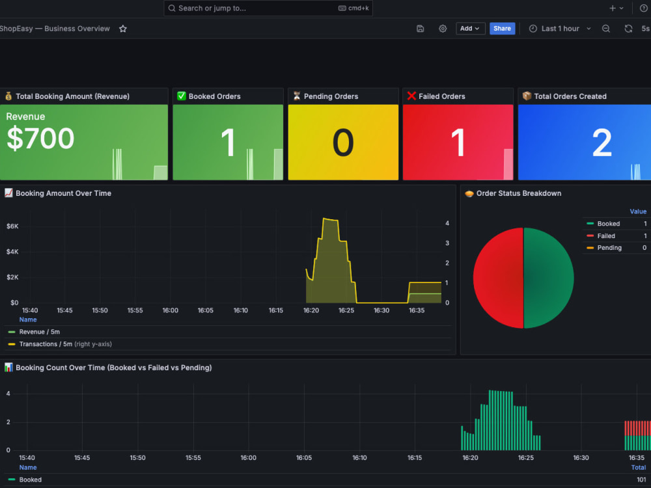Open dashboard settings gear icon
Screen dimensions: 651x488
(443, 29)
